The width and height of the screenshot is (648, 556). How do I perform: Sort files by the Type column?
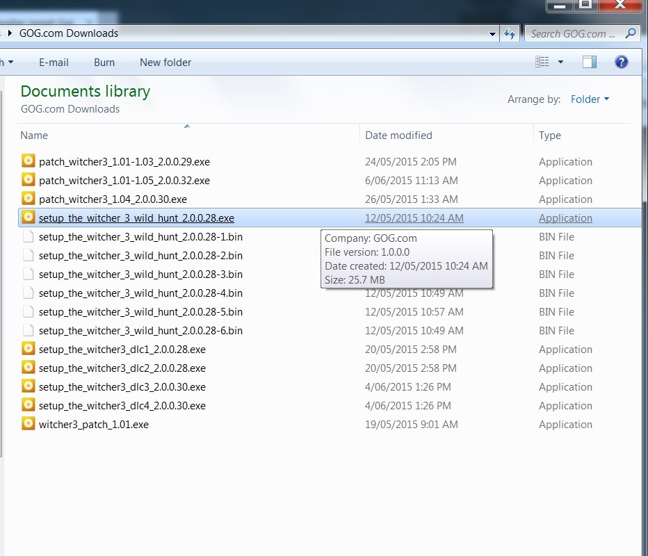point(550,136)
